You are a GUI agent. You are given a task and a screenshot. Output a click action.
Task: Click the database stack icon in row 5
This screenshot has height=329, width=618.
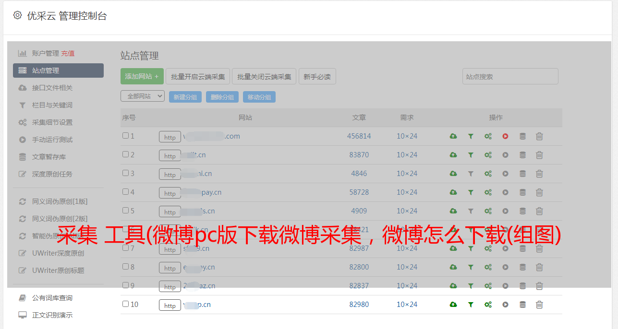tap(522, 211)
